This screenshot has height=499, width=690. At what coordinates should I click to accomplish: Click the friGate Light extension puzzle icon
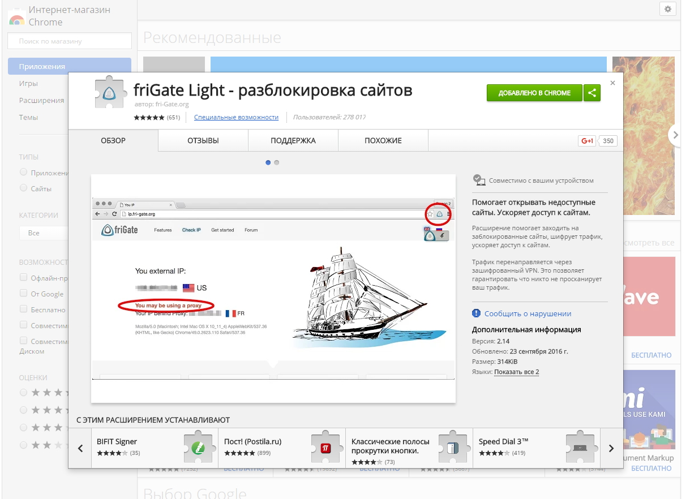pyautogui.click(x=110, y=93)
